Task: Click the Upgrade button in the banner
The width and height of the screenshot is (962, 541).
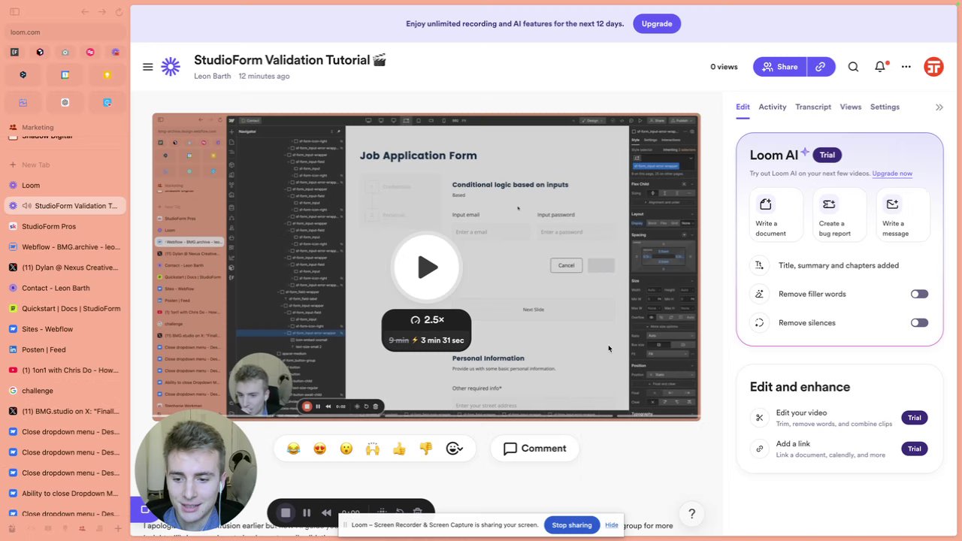Action: pos(657,23)
